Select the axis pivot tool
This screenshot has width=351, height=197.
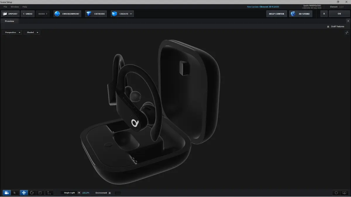coord(49,193)
